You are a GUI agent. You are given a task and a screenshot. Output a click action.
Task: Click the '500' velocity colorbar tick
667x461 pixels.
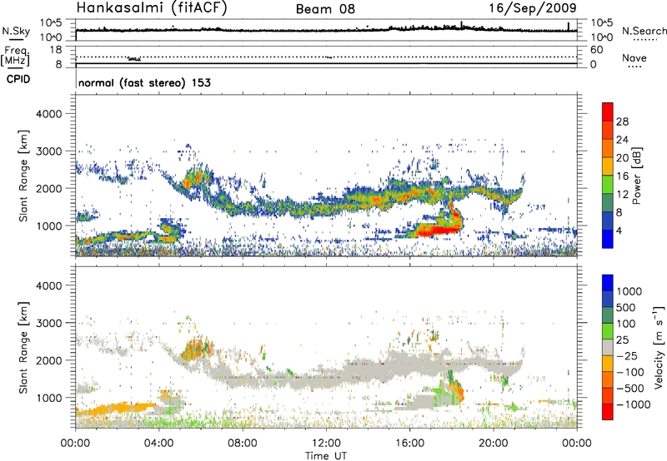tap(626, 307)
